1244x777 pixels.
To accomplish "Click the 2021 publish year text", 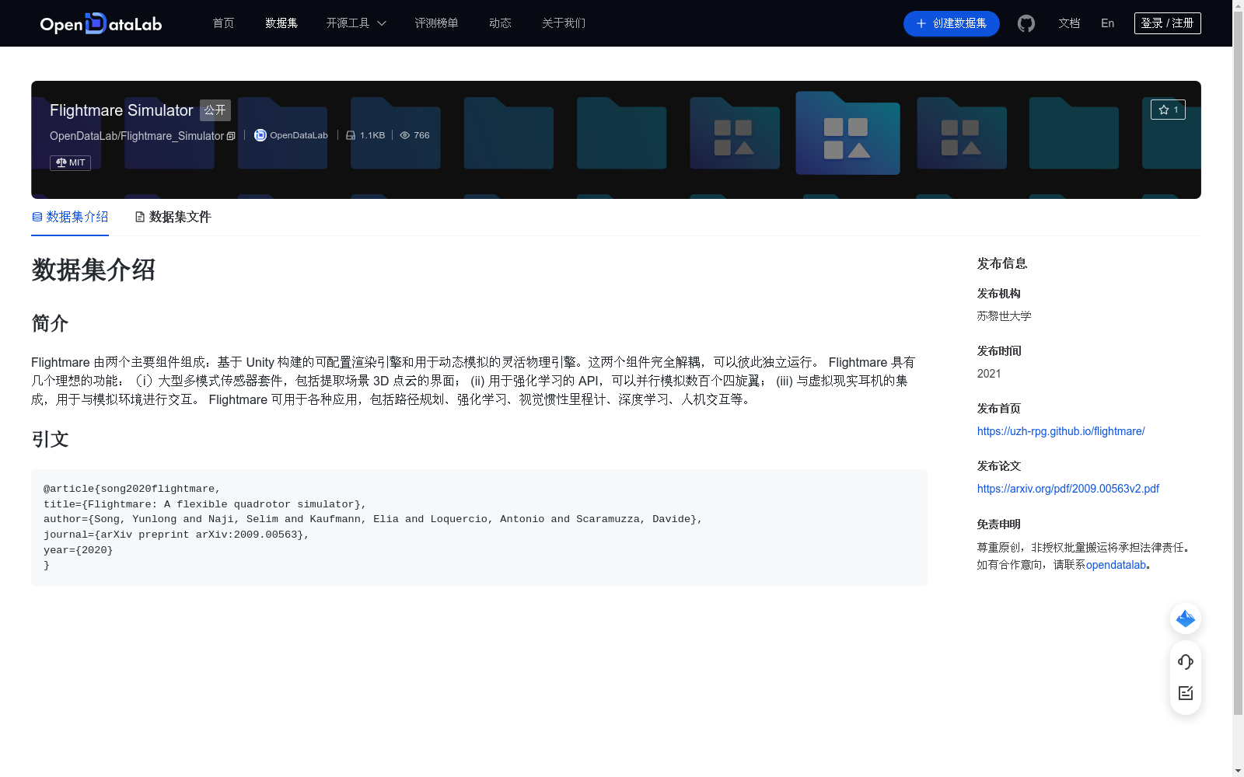I will click(989, 374).
